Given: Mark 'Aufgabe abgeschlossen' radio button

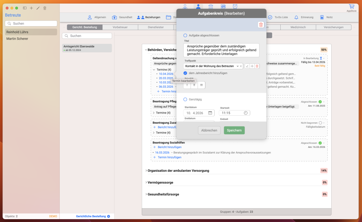Looking at the screenshot, I should click(x=185, y=35).
